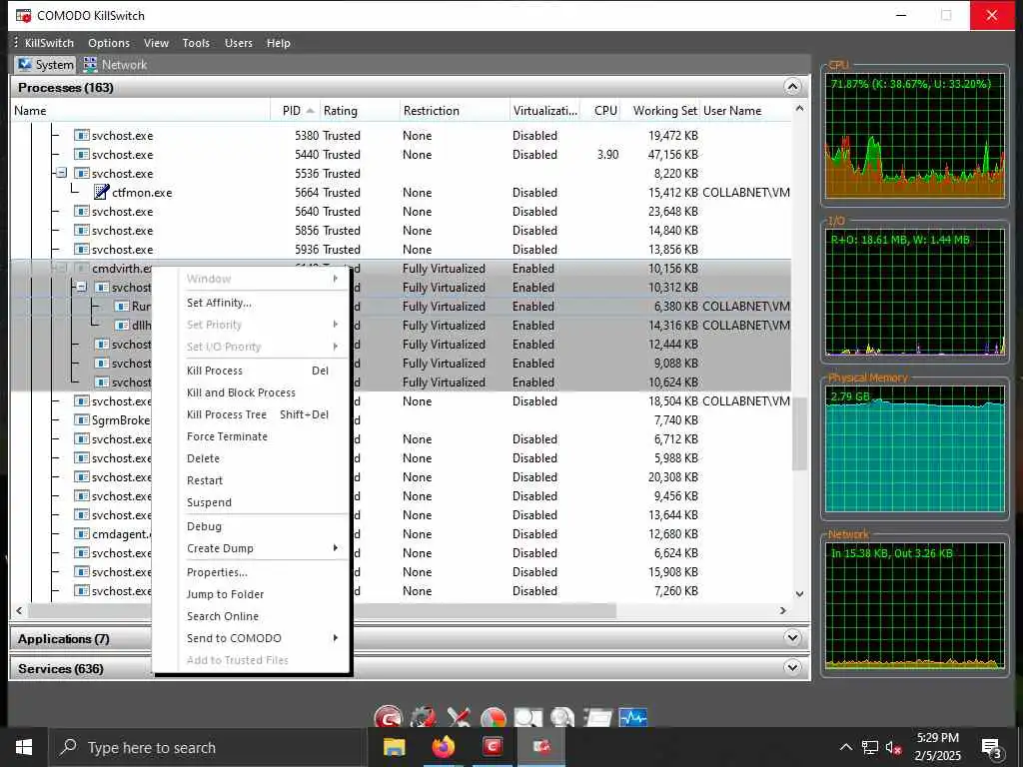Click the SgrmBroker process icon

point(82,420)
